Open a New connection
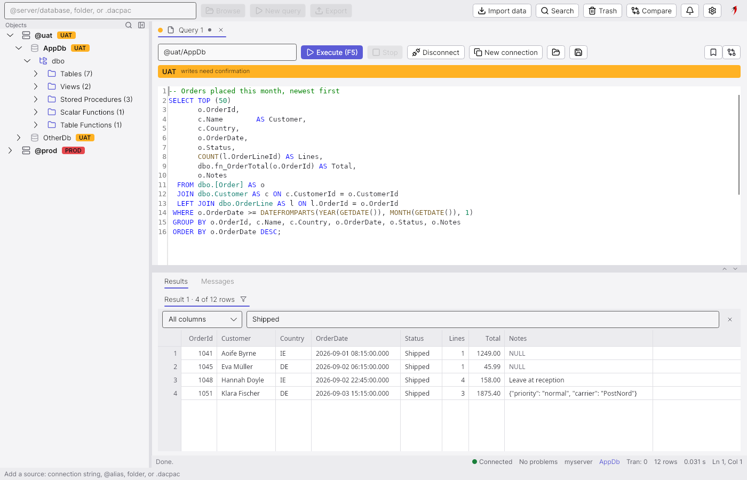 pos(506,52)
